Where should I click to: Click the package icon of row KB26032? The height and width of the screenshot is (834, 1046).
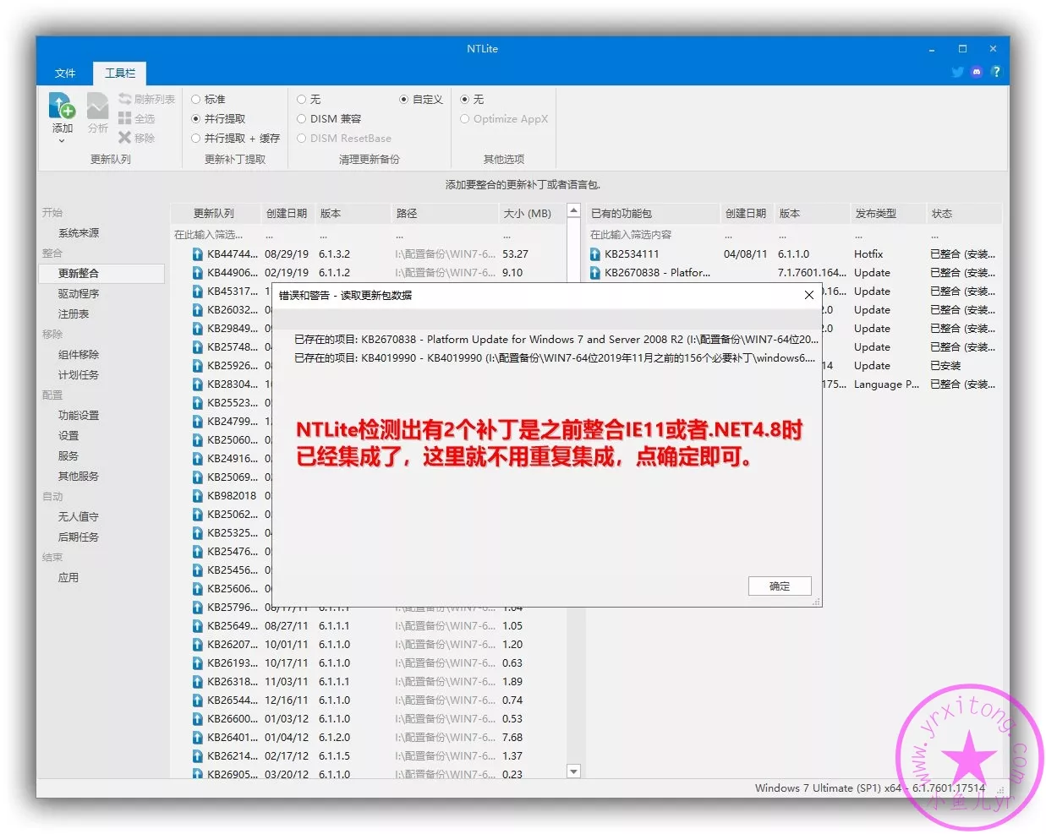(x=197, y=309)
